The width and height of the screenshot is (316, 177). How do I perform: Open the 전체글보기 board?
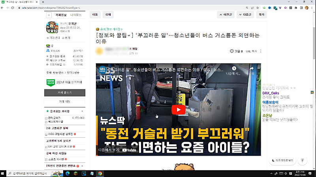point(55,118)
